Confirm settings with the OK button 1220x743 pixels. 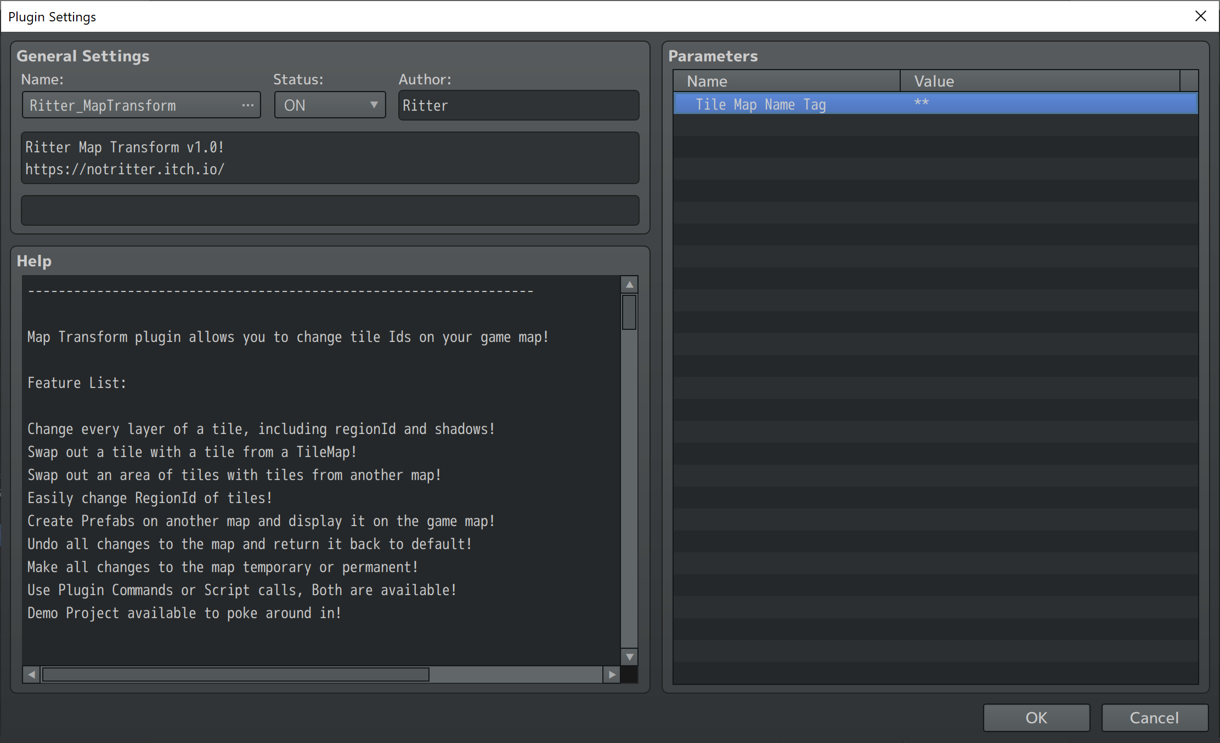1036,718
